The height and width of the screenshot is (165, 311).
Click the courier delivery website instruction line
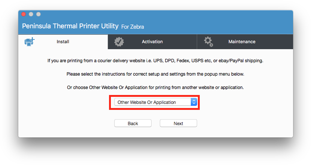155,61
